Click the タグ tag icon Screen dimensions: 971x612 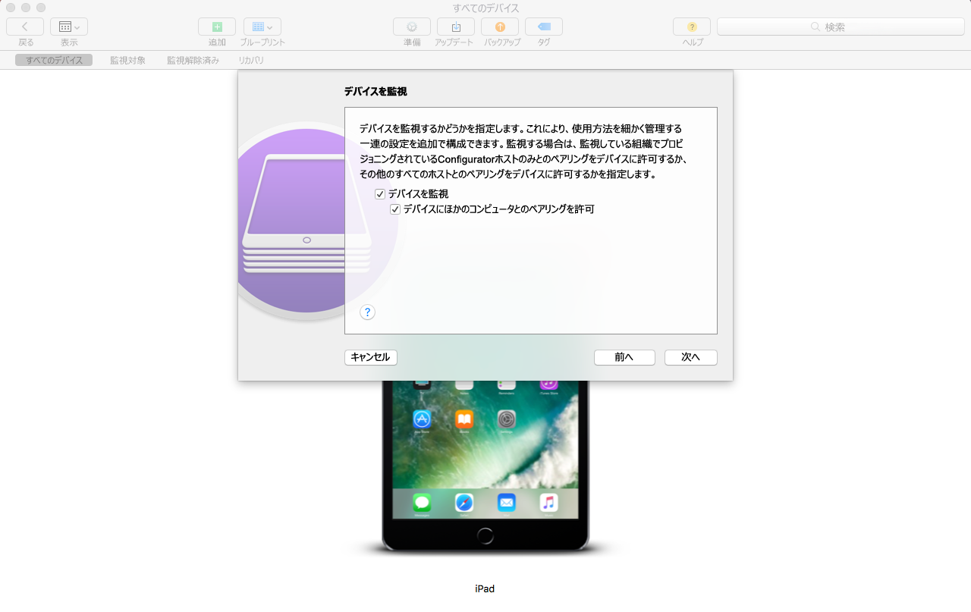point(544,27)
